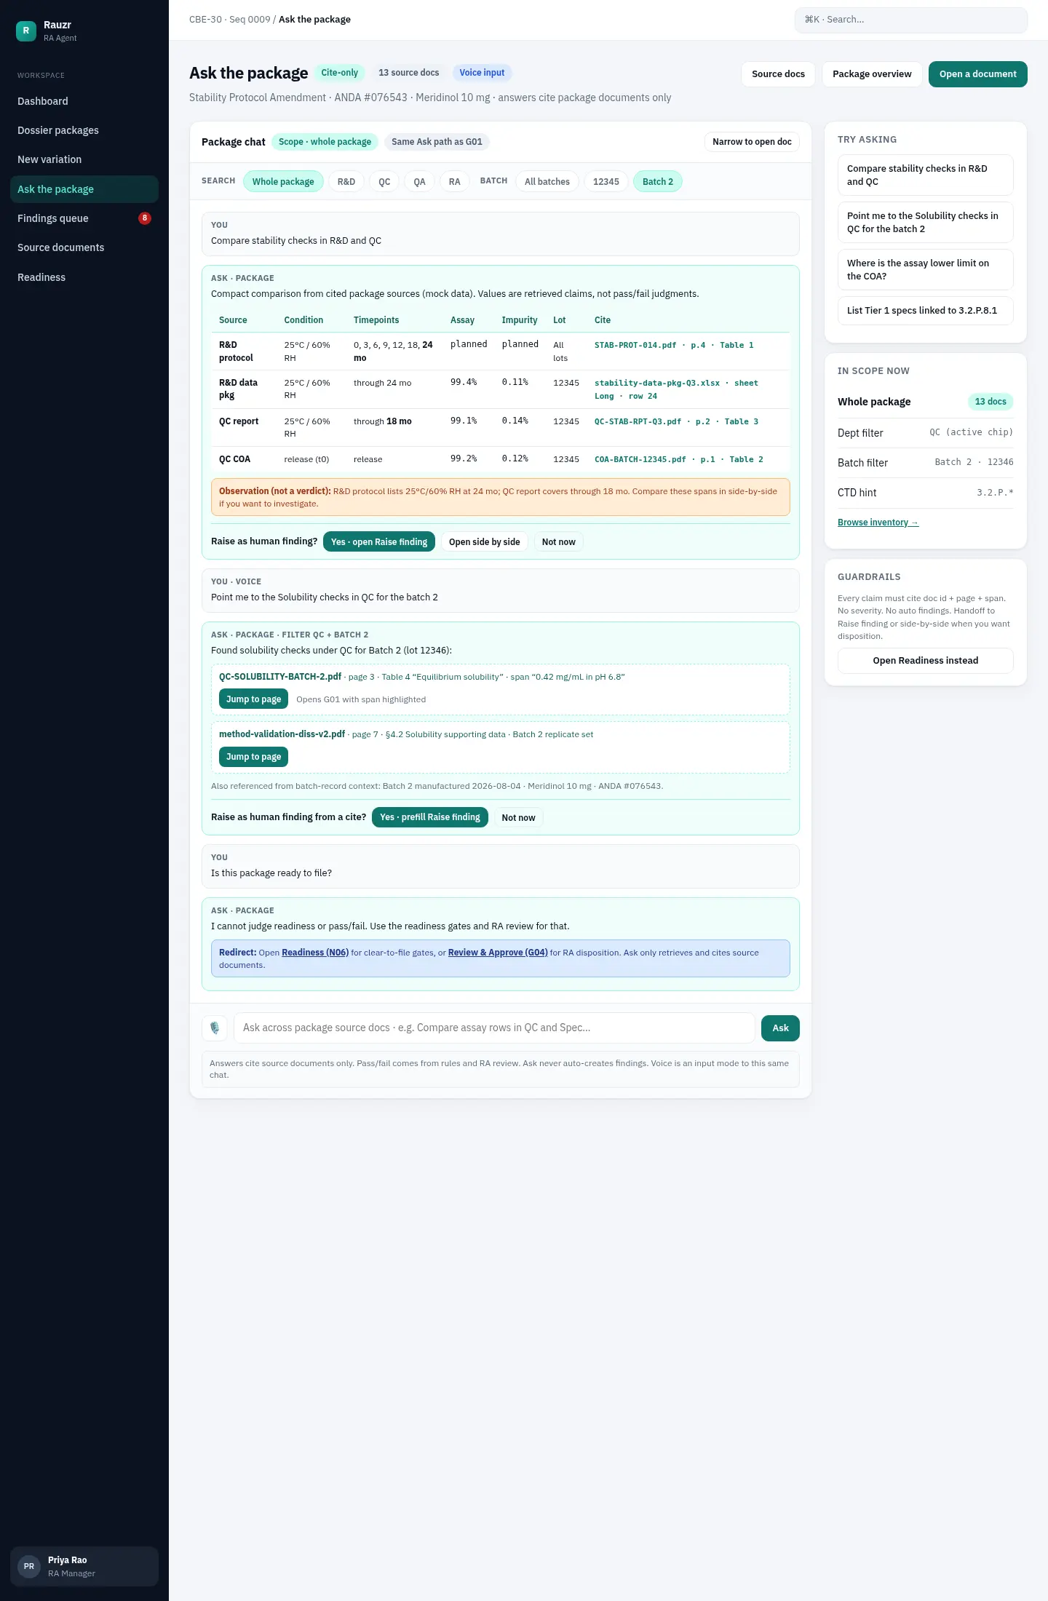Jump to page for method-validation-diss-v2.pdf
This screenshot has width=1048, height=1601.
[x=253, y=757]
